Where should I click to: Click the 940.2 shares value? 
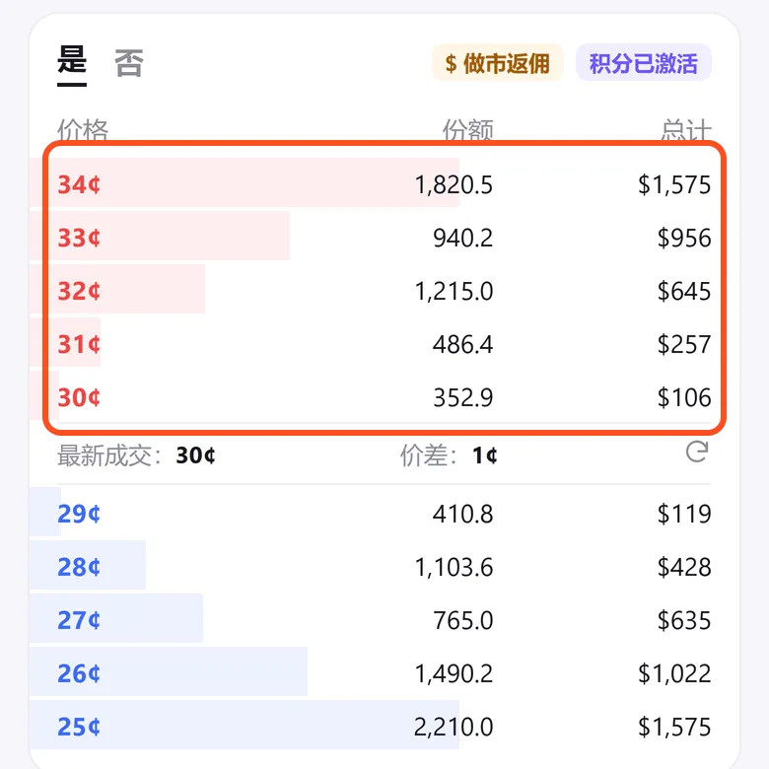click(x=463, y=239)
